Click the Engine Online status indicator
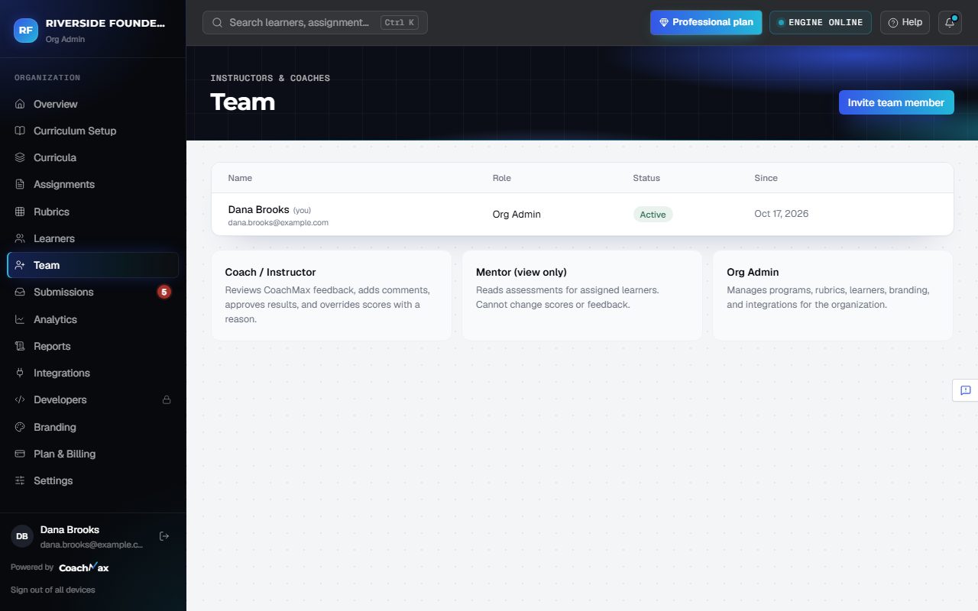This screenshot has width=978, height=611. coord(821,22)
